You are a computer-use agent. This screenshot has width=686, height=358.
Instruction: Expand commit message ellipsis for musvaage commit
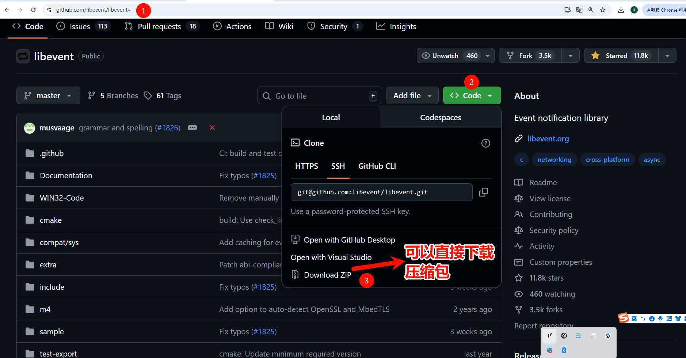[193, 127]
